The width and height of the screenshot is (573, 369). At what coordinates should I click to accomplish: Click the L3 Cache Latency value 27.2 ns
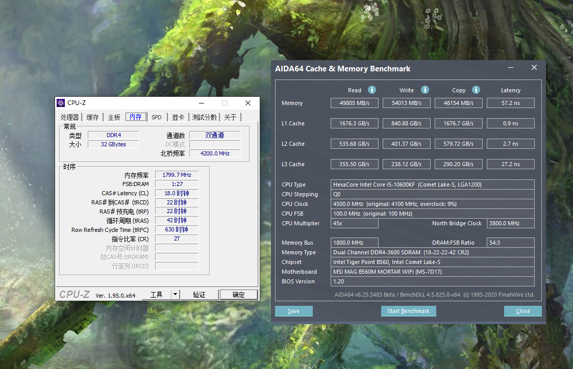[511, 164]
